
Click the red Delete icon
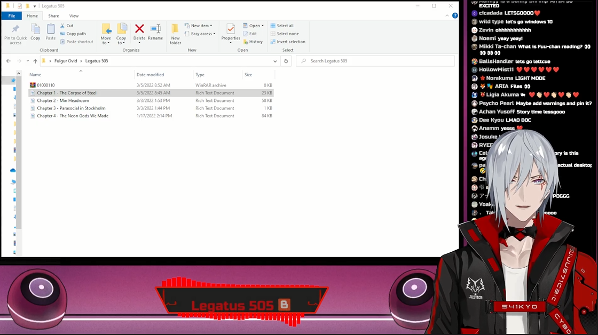tap(139, 30)
